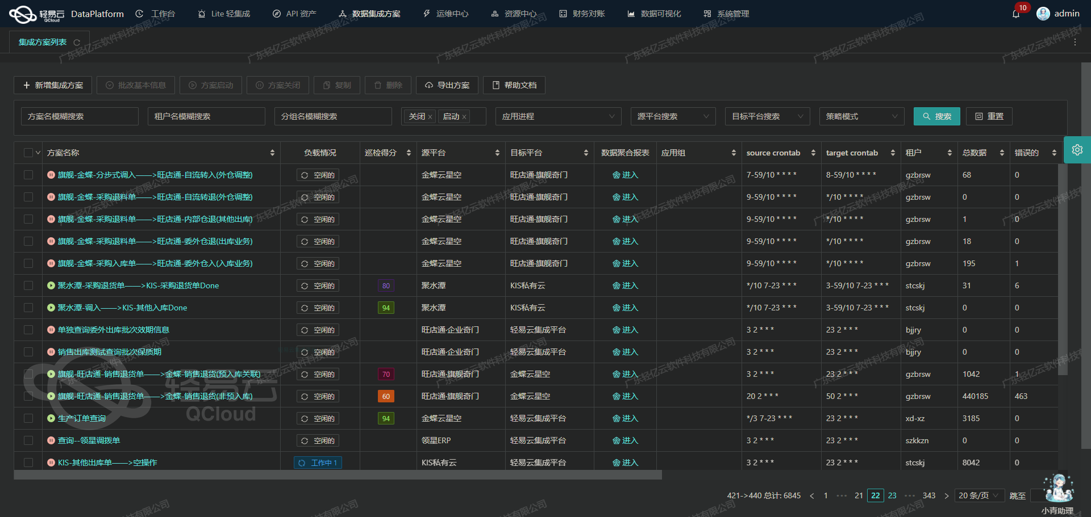Viewport: 1091px width, 517px height.
Task: Sort by the 源平台 column
Action: (x=497, y=153)
